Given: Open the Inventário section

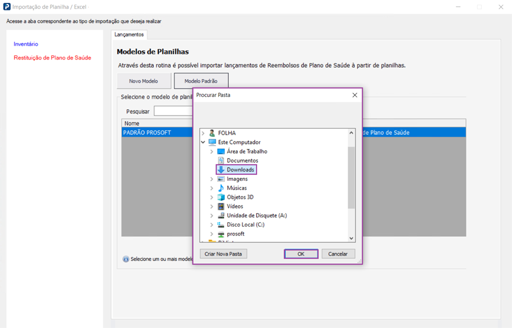Looking at the screenshot, I should click(26, 44).
